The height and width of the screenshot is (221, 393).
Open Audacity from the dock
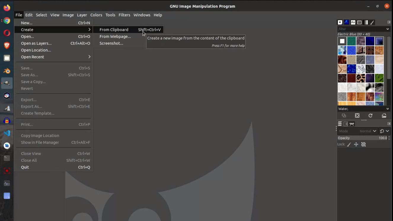7,121
